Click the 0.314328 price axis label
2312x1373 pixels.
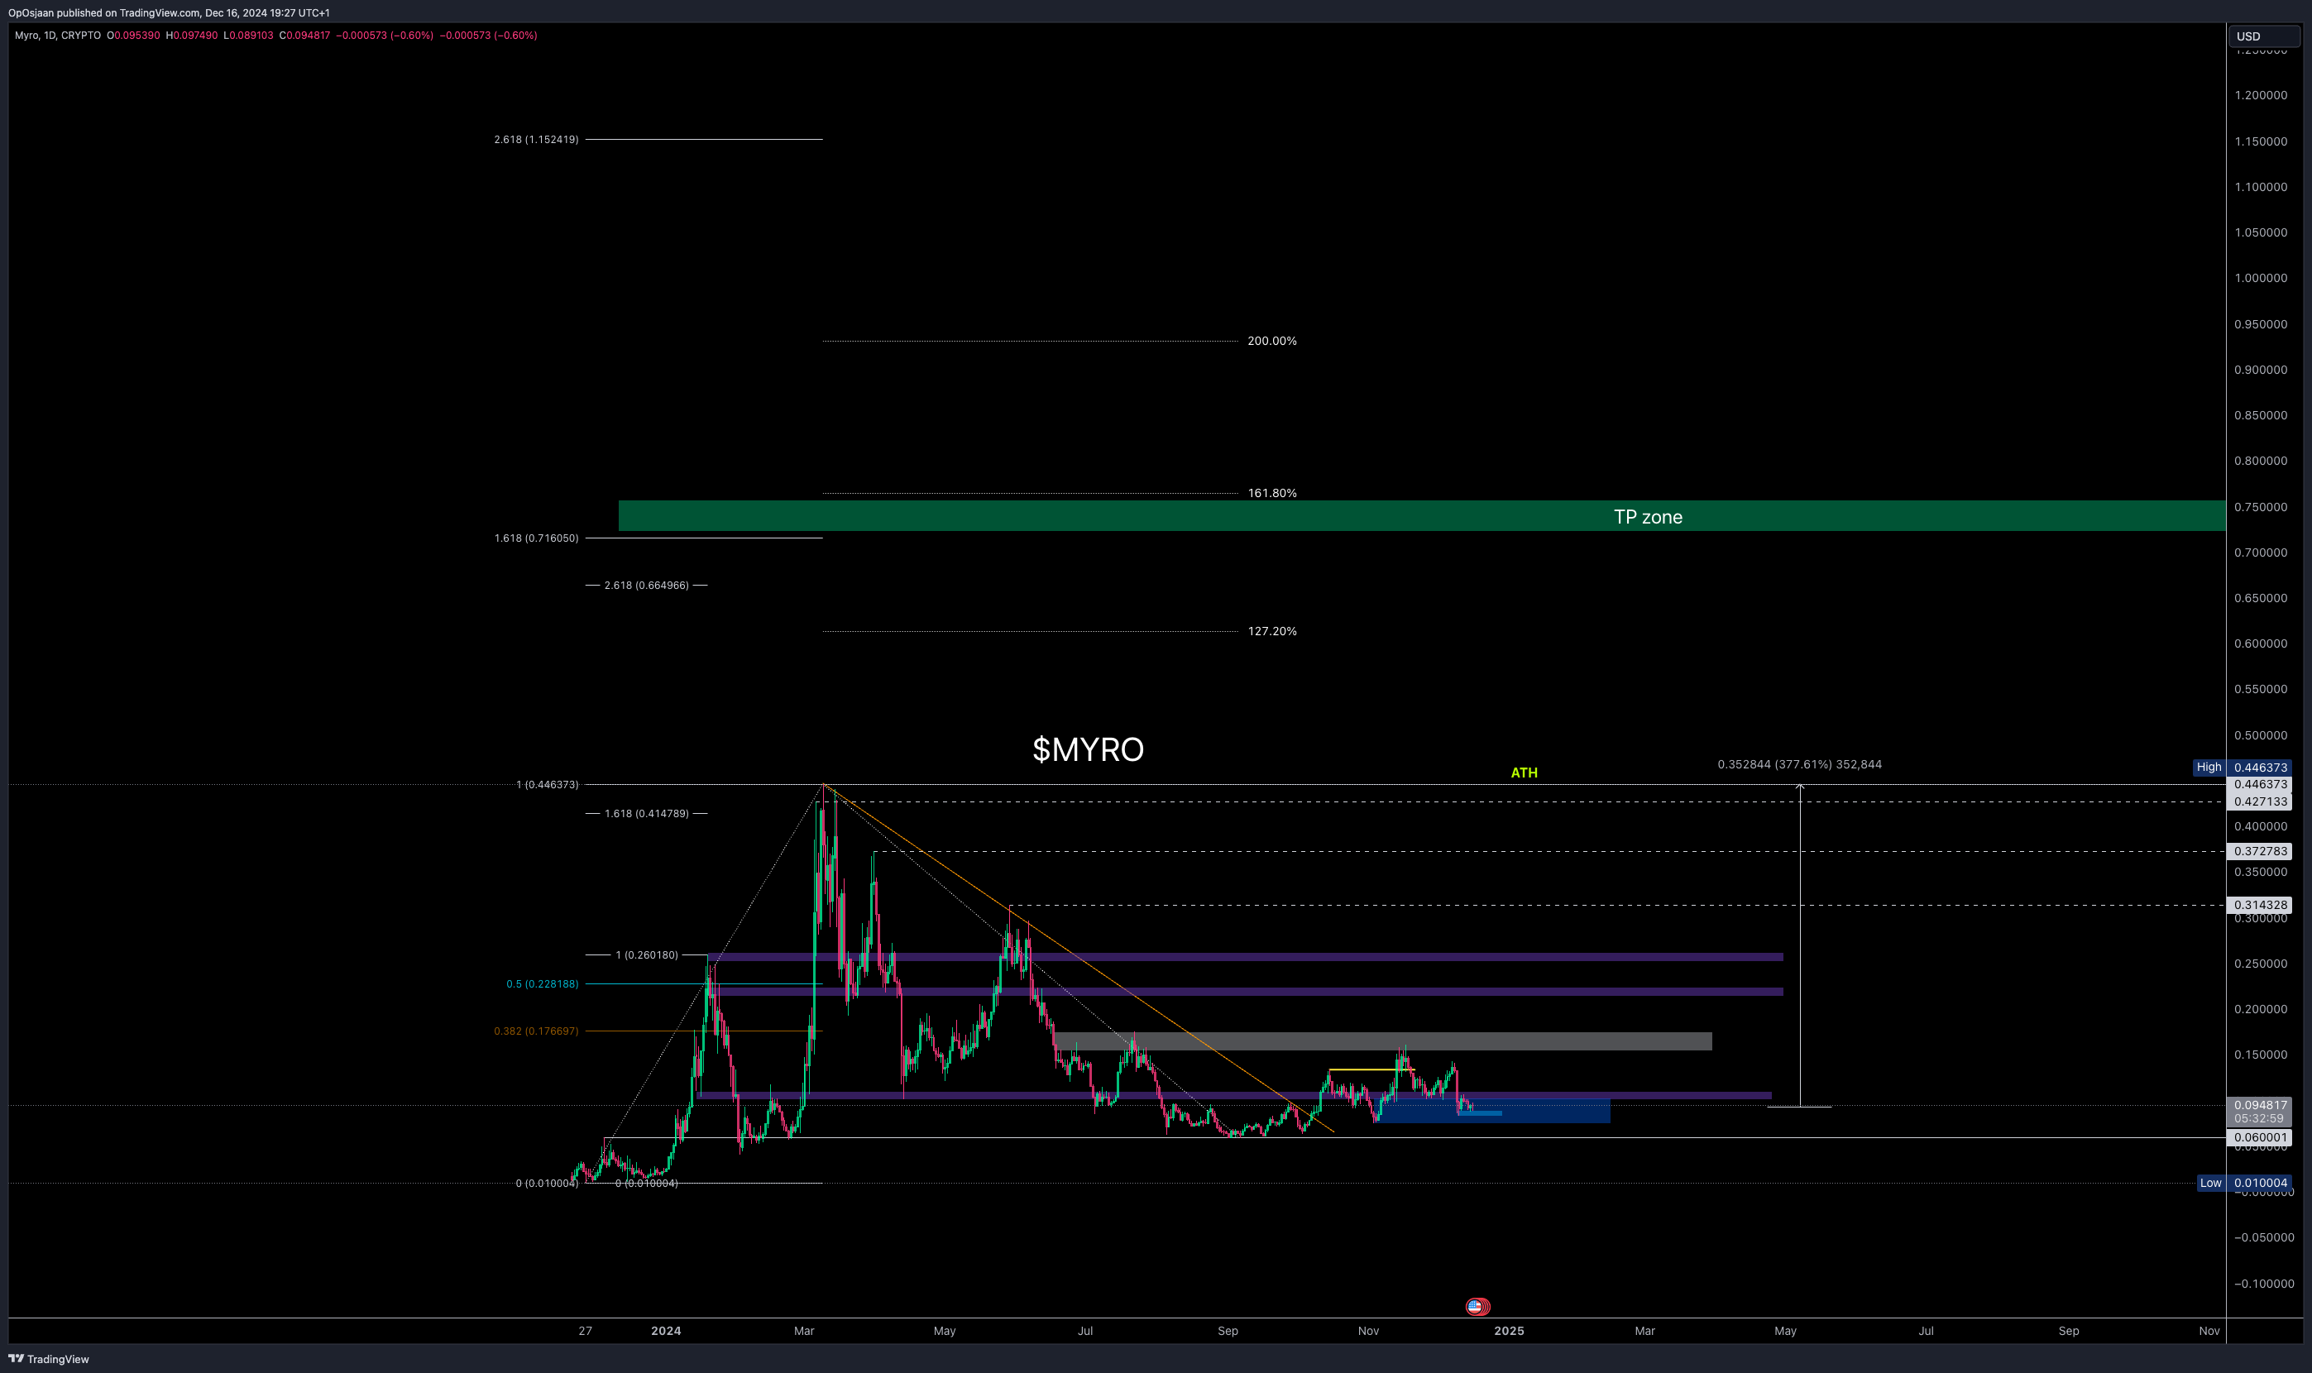coord(2259,905)
